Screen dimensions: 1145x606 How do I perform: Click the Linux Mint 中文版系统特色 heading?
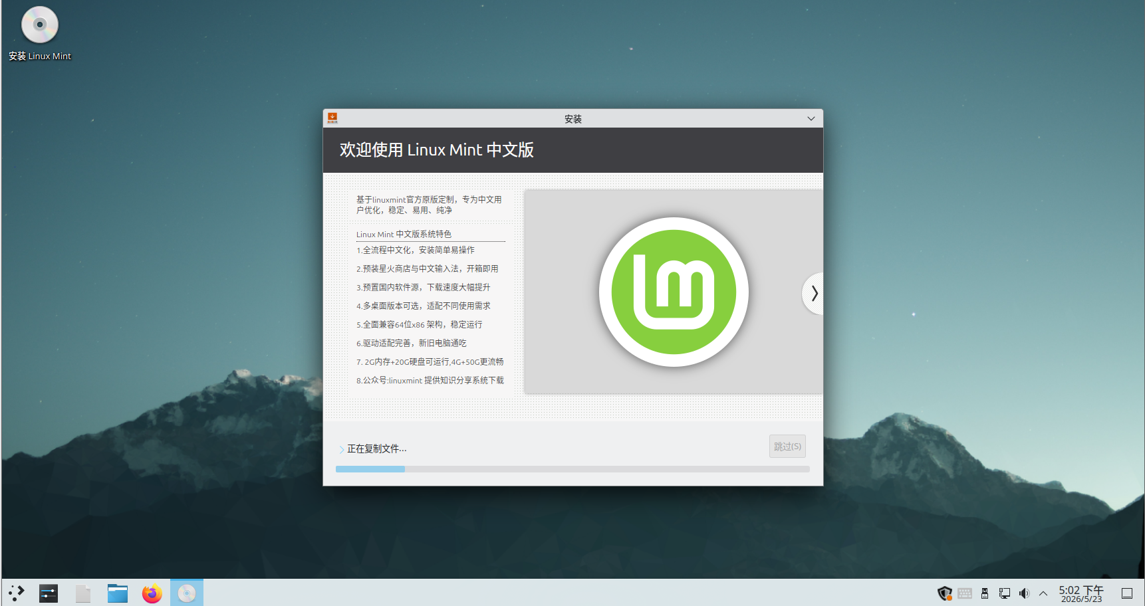click(404, 234)
